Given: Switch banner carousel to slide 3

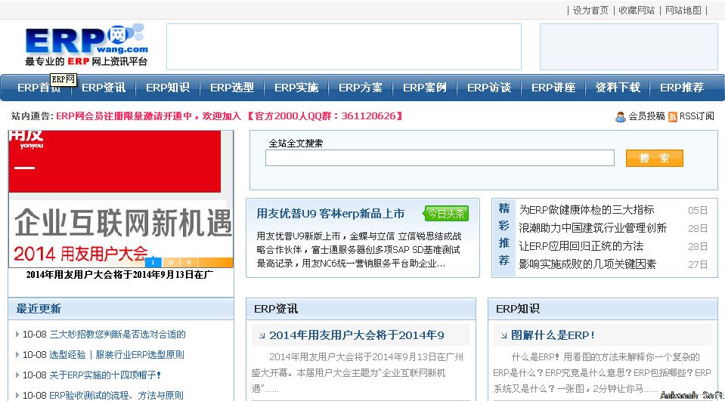Looking at the screenshot, I should [187, 262].
